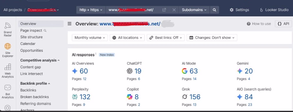Image resolution: width=293 pixels, height=112 pixels.
Task: Click the search magnifier button in URL bar
Action: [x=214, y=10]
